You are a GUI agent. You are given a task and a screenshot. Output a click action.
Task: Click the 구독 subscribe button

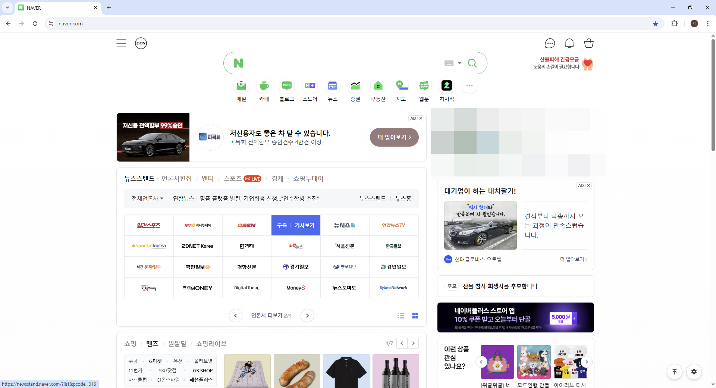click(x=282, y=226)
